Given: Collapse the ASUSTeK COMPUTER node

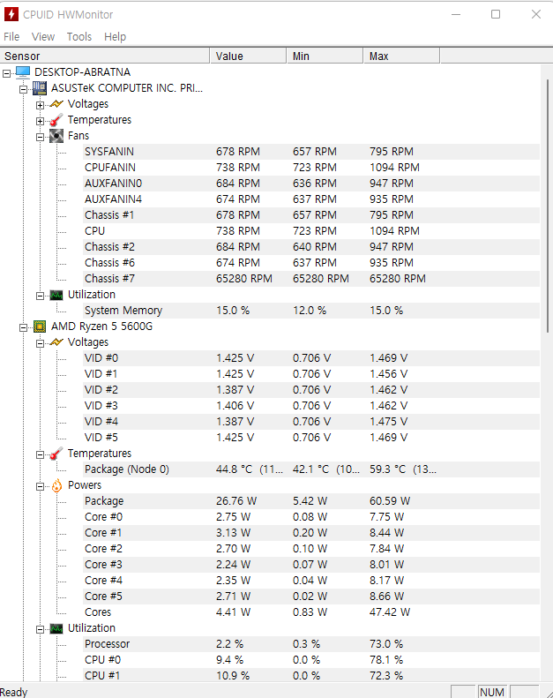Looking at the screenshot, I should [23, 89].
